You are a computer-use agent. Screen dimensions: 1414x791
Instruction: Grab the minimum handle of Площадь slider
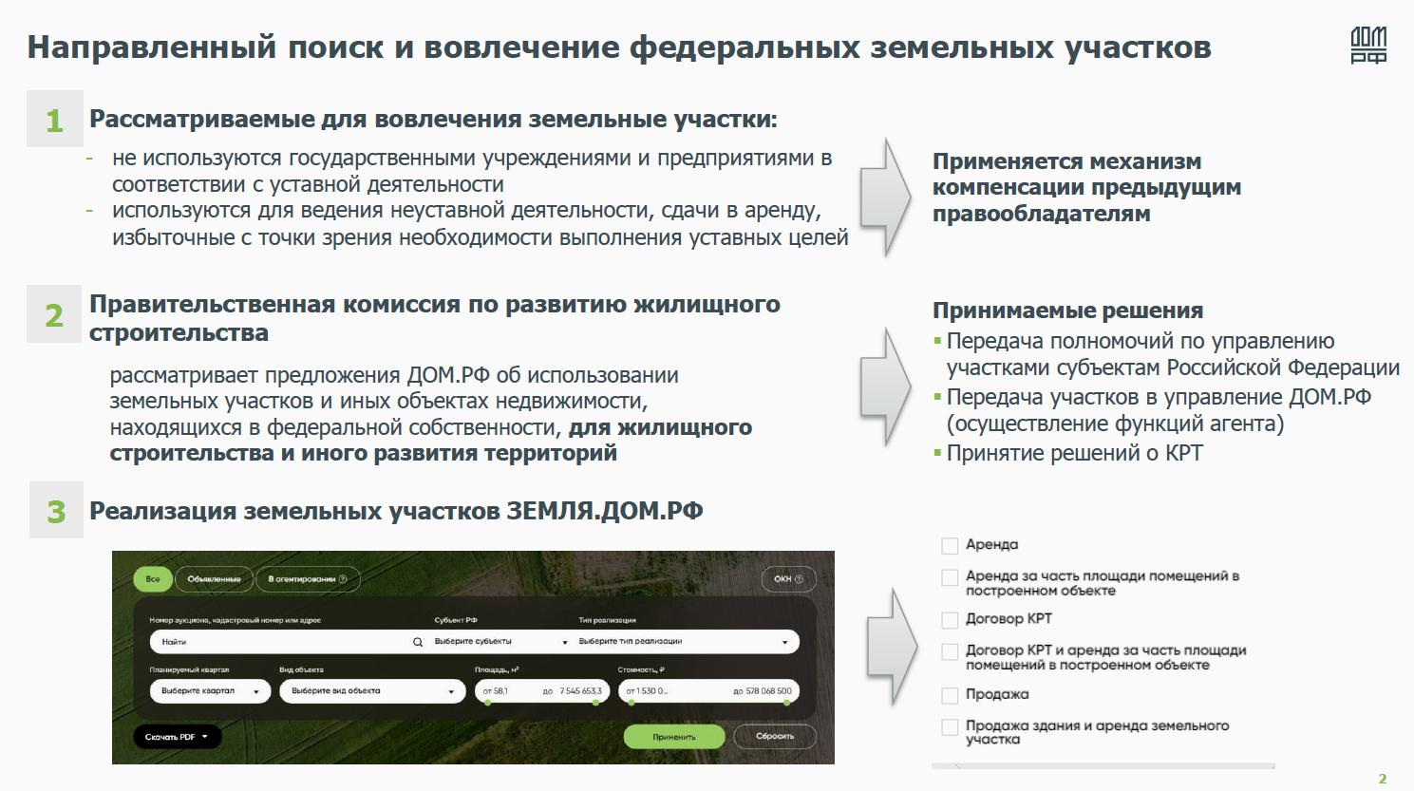[x=487, y=704]
